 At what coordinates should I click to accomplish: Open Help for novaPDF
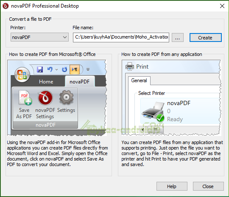click(x=172, y=186)
